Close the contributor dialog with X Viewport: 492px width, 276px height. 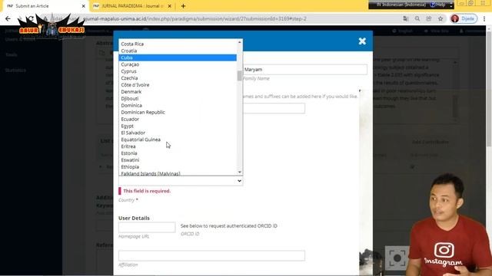tap(362, 41)
